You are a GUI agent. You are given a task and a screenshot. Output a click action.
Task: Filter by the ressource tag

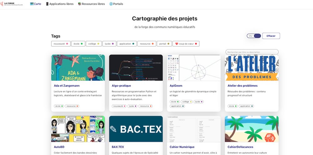[147, 44]
